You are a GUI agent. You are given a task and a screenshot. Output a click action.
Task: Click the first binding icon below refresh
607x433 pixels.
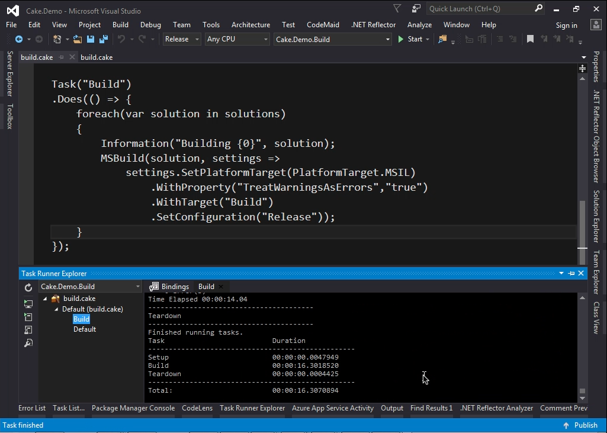coord(28,304)
